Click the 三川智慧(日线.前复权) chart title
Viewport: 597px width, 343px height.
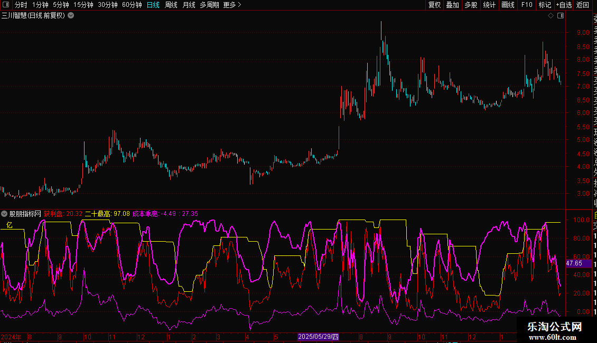[33, 16]
